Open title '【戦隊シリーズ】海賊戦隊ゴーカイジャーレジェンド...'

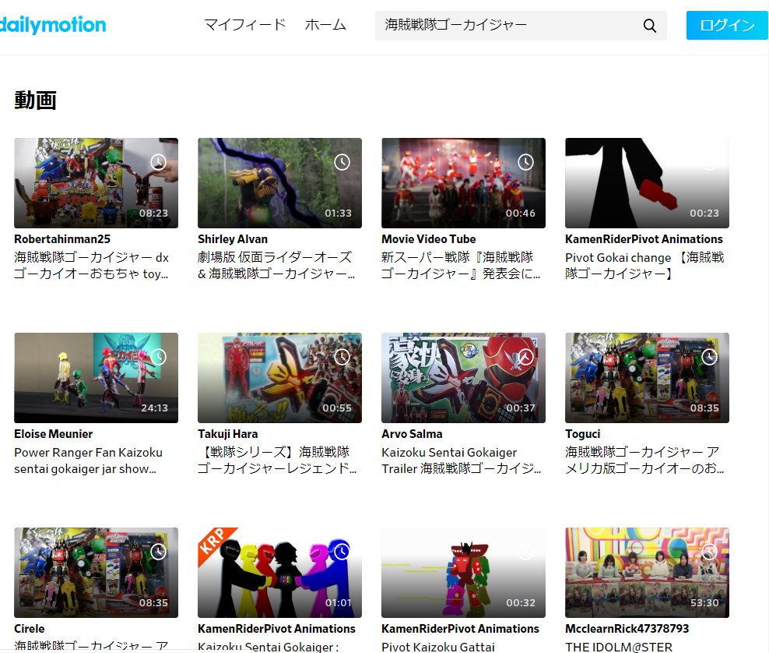(x=277, y=461)
